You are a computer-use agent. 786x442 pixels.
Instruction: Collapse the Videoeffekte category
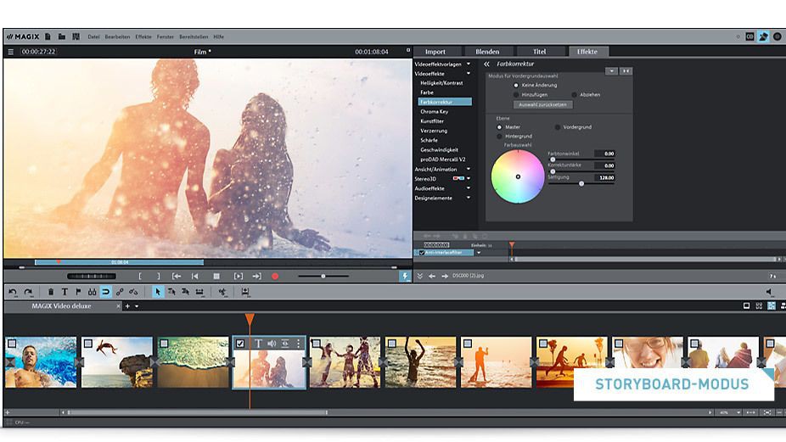468,74
